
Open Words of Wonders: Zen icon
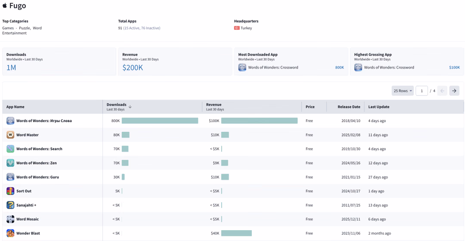pos(10,163)
